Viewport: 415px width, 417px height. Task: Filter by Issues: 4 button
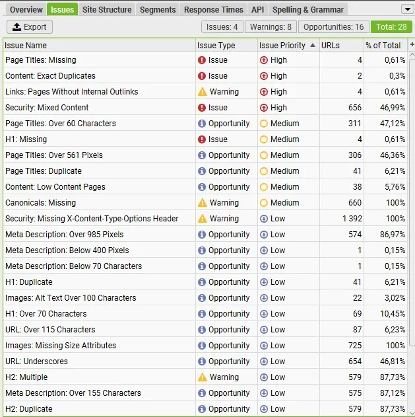tap(222, 27)
